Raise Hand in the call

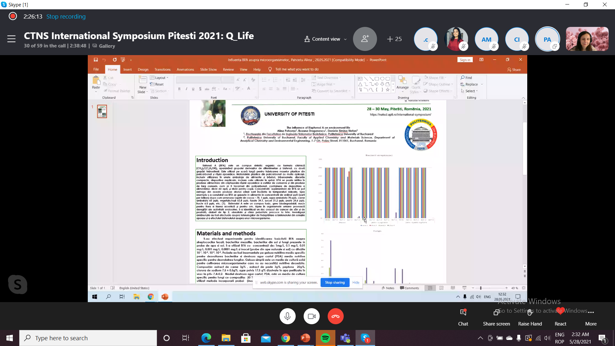click(530, 317)
